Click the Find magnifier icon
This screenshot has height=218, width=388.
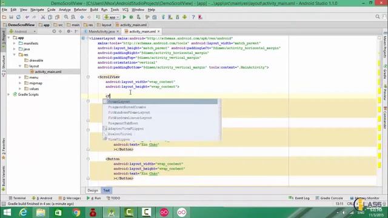66,17
